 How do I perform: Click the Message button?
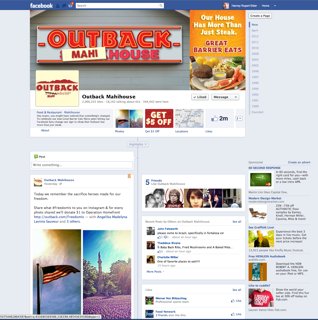[221, 97]
